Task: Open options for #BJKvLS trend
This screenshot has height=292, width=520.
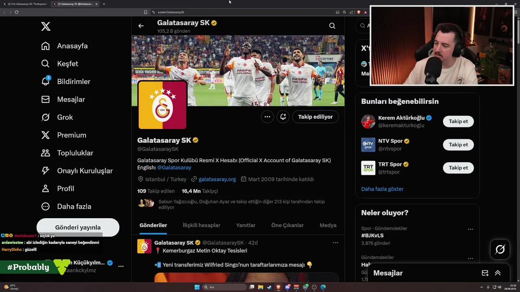Action: click(x=470, y=229)
